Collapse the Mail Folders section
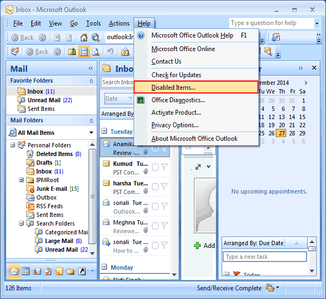The width and height of the screenshot is (326, 299). (91, 121)
